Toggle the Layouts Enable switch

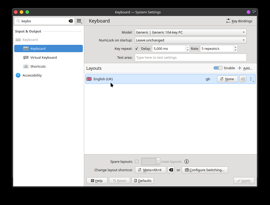click(218, 68)
